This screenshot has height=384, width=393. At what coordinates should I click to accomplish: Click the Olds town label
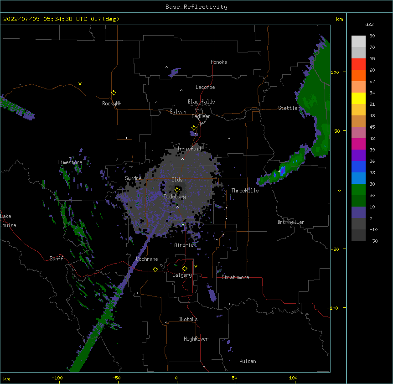pos(177,180)
